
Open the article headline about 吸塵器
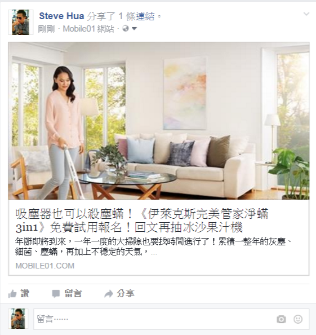[142, 221]
